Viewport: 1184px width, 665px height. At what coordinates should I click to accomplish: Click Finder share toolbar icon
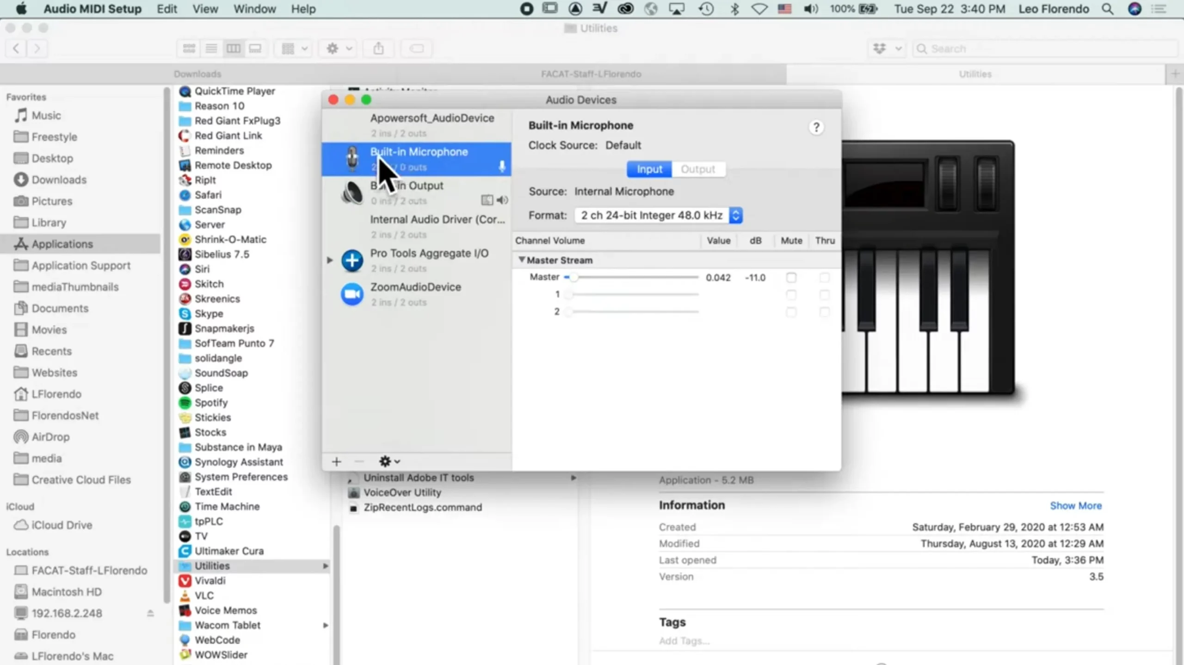coord(378,49)
